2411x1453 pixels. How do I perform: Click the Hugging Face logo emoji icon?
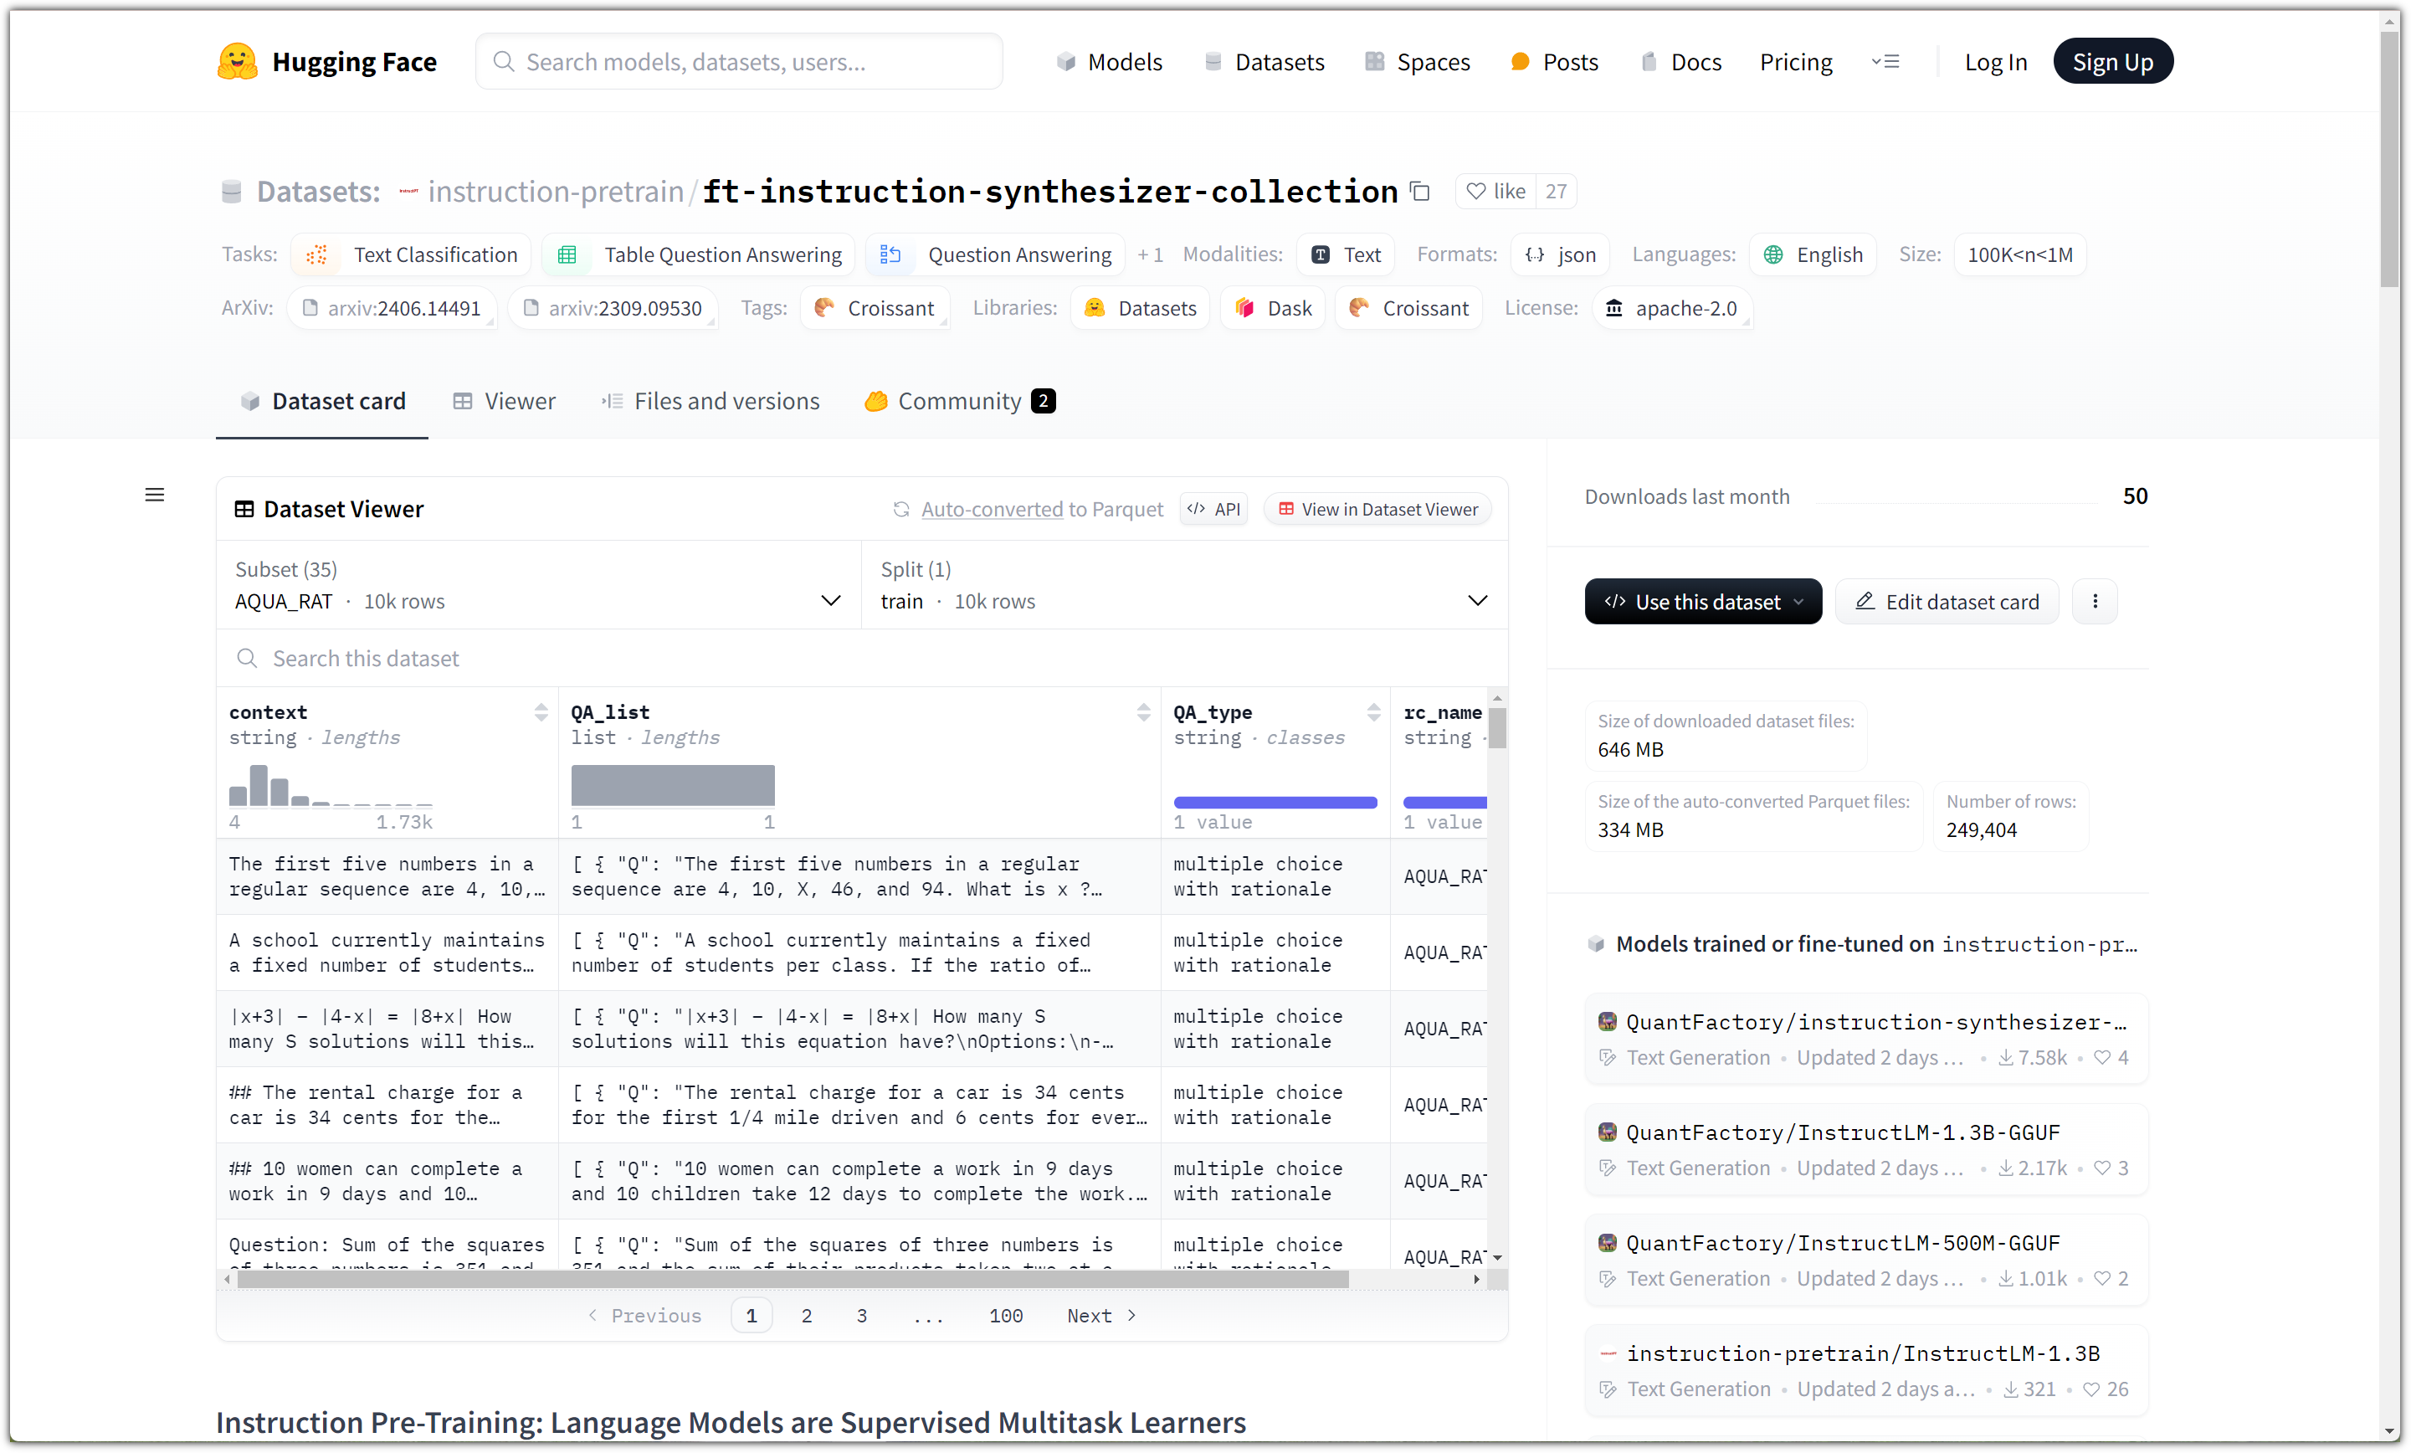(237, 62)
